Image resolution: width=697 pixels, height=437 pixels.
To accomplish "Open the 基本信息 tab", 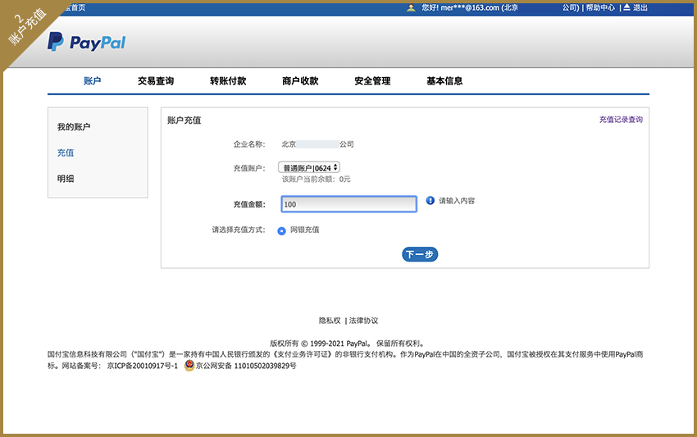I will click(x=444, y=80).
